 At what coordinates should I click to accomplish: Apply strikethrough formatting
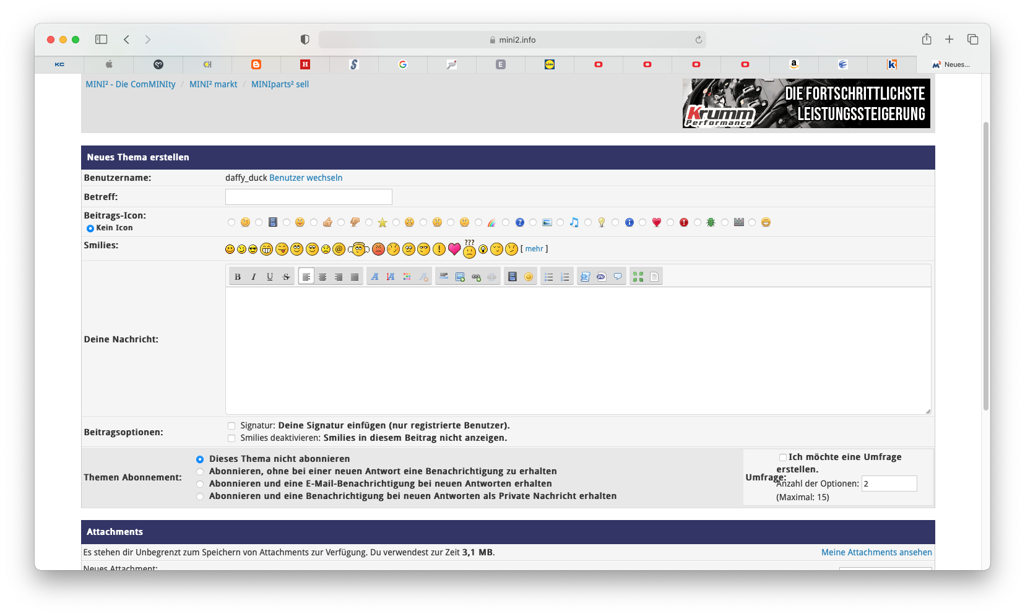tap(286, 277)
